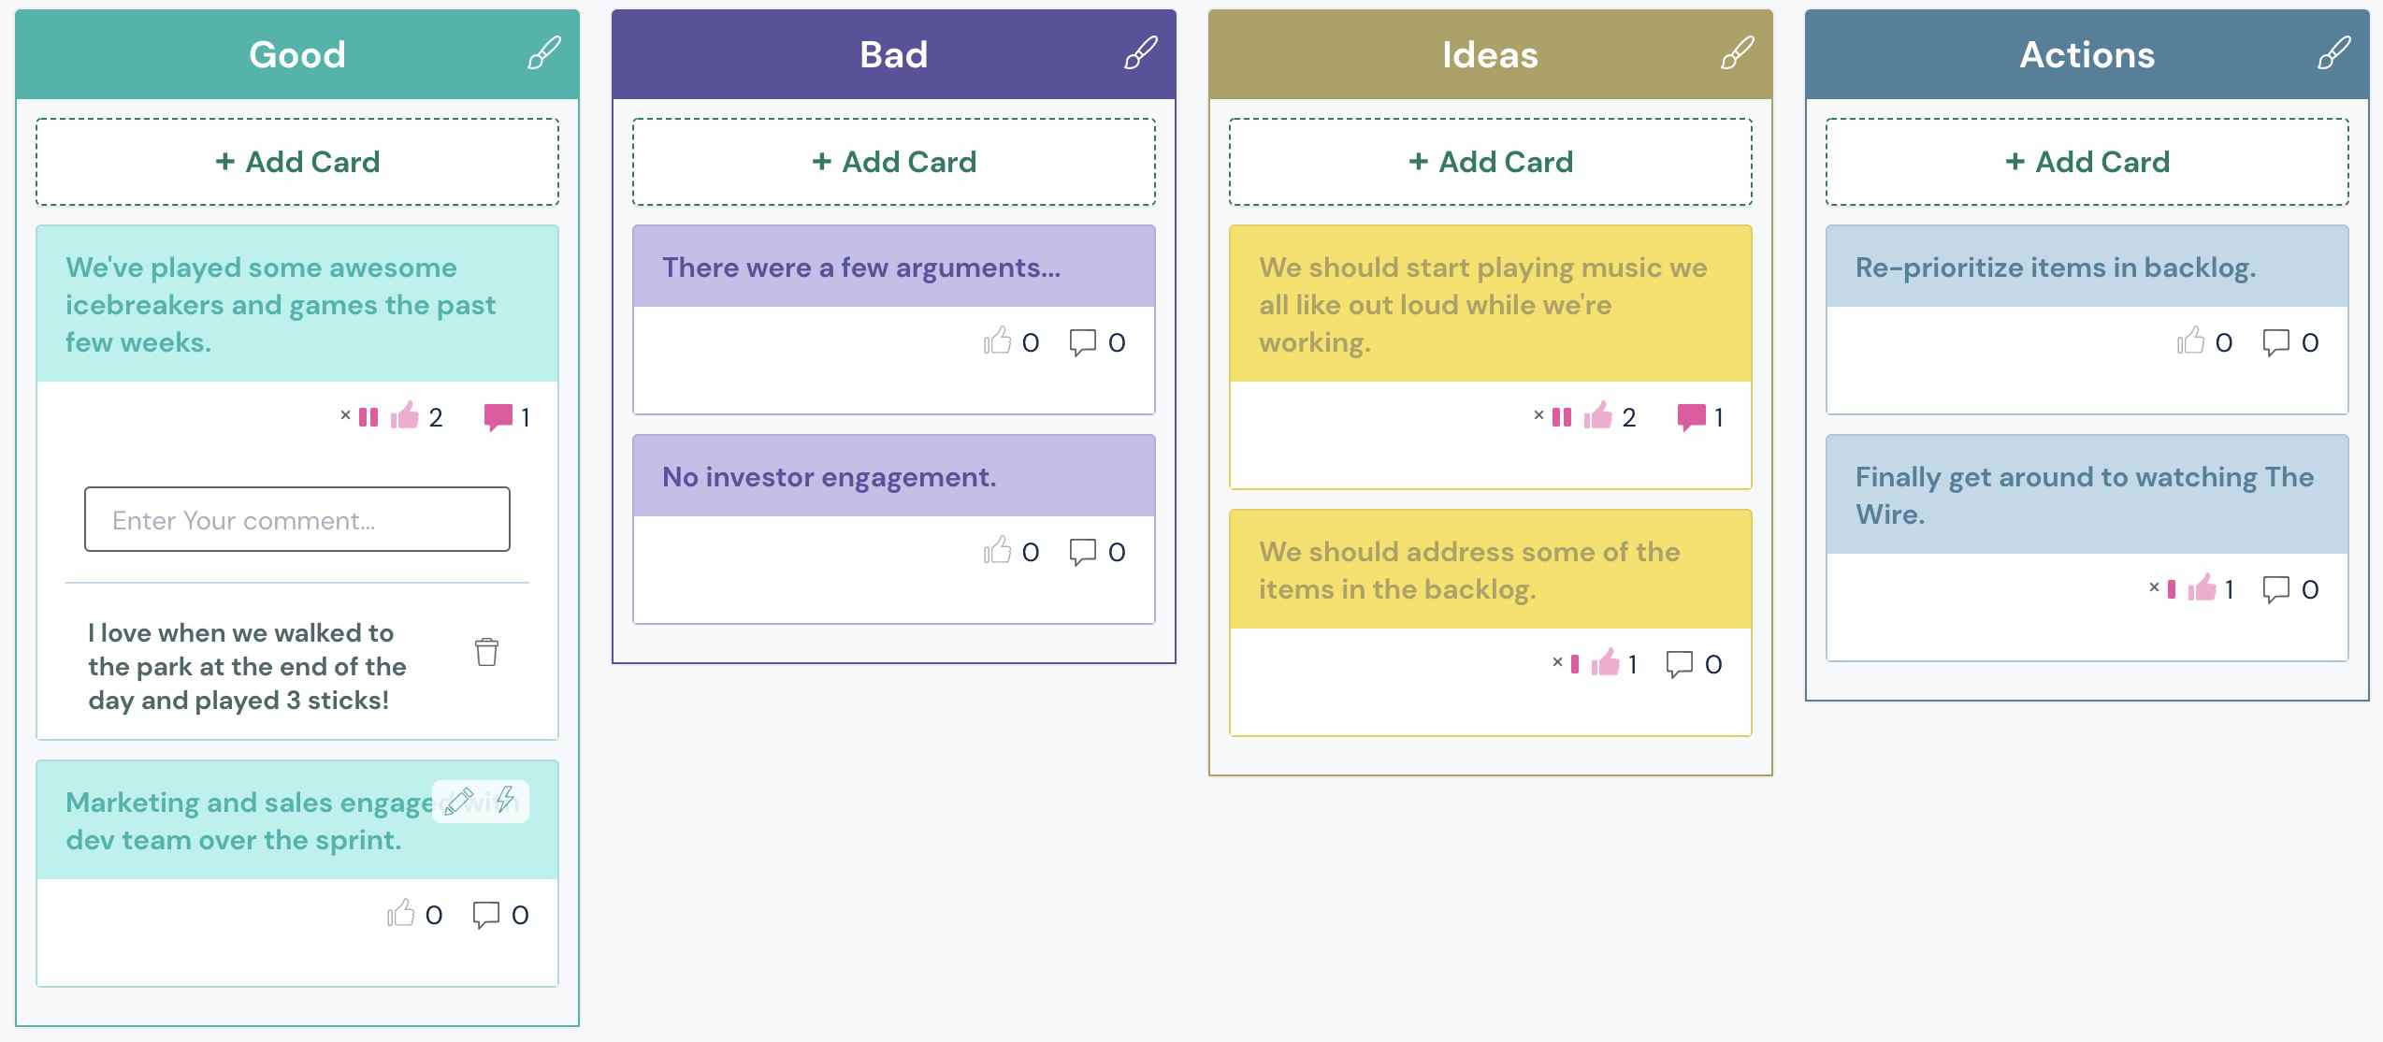The width and height of the screenshot is (2383, 1042).
Task: Click Add Card in the Actions column
Action: point(2087,162)
